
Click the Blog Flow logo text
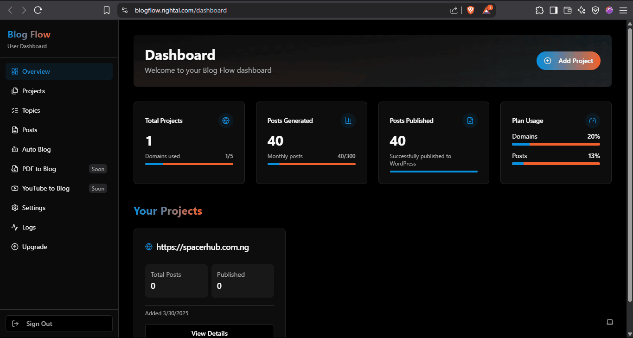tap(29, 34)
